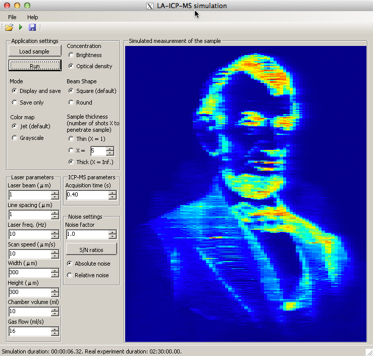The height and width of the screenshot is (356, 373).
Task: Click the X11 icon in the title bar
Action: [149, 6]
